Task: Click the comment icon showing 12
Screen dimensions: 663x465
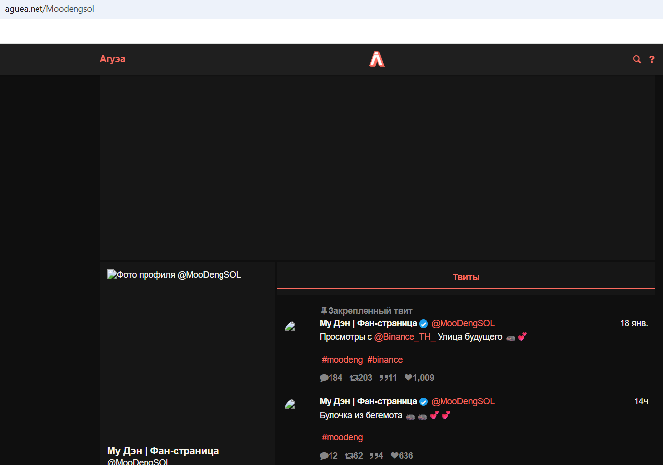Action: click(324, 456)
